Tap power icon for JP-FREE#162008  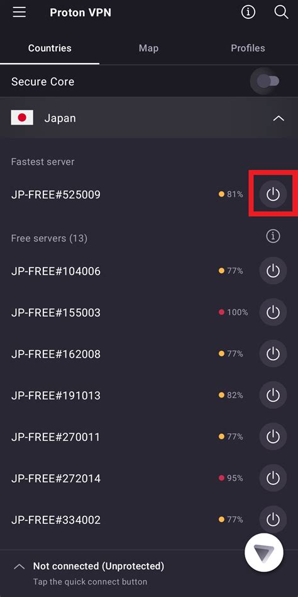pyautogui.click(x=272, y=354)
